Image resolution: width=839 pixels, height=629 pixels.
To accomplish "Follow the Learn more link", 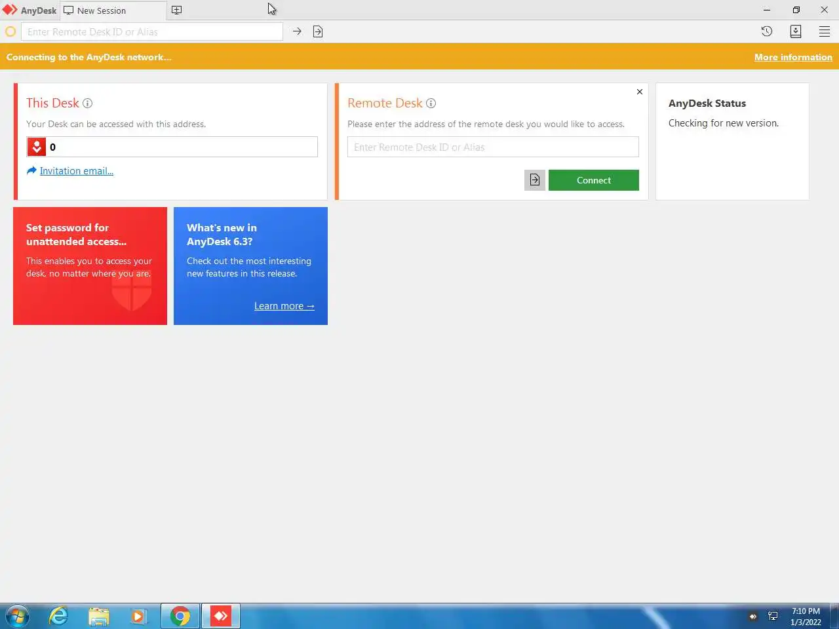I will tap(284, 306).
